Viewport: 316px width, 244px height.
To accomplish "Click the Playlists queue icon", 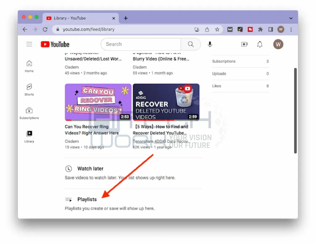I will click(69, 200).
